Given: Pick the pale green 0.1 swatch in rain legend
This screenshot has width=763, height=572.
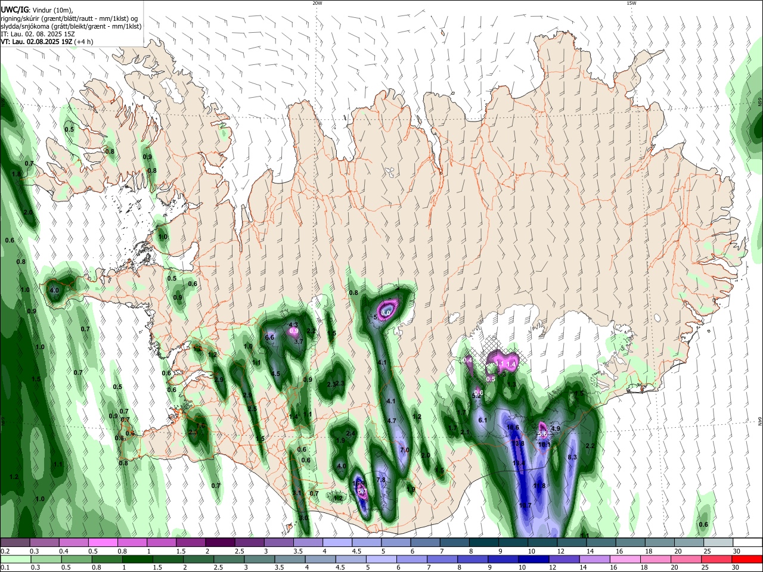Looking at the screenshot, I should pos(17,559).
